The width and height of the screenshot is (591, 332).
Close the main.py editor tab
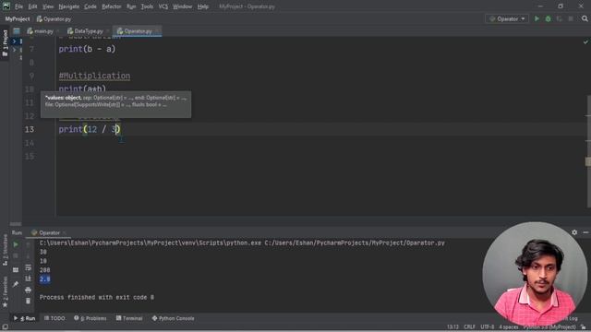(58, 31)
